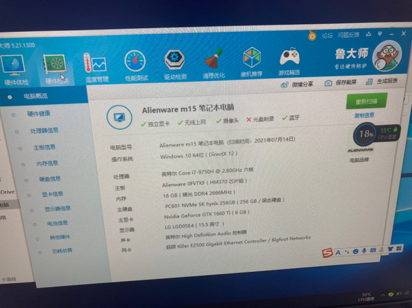Open 电池信息 sidebar item
412x308 pixels.
click(x=57, y=223)
